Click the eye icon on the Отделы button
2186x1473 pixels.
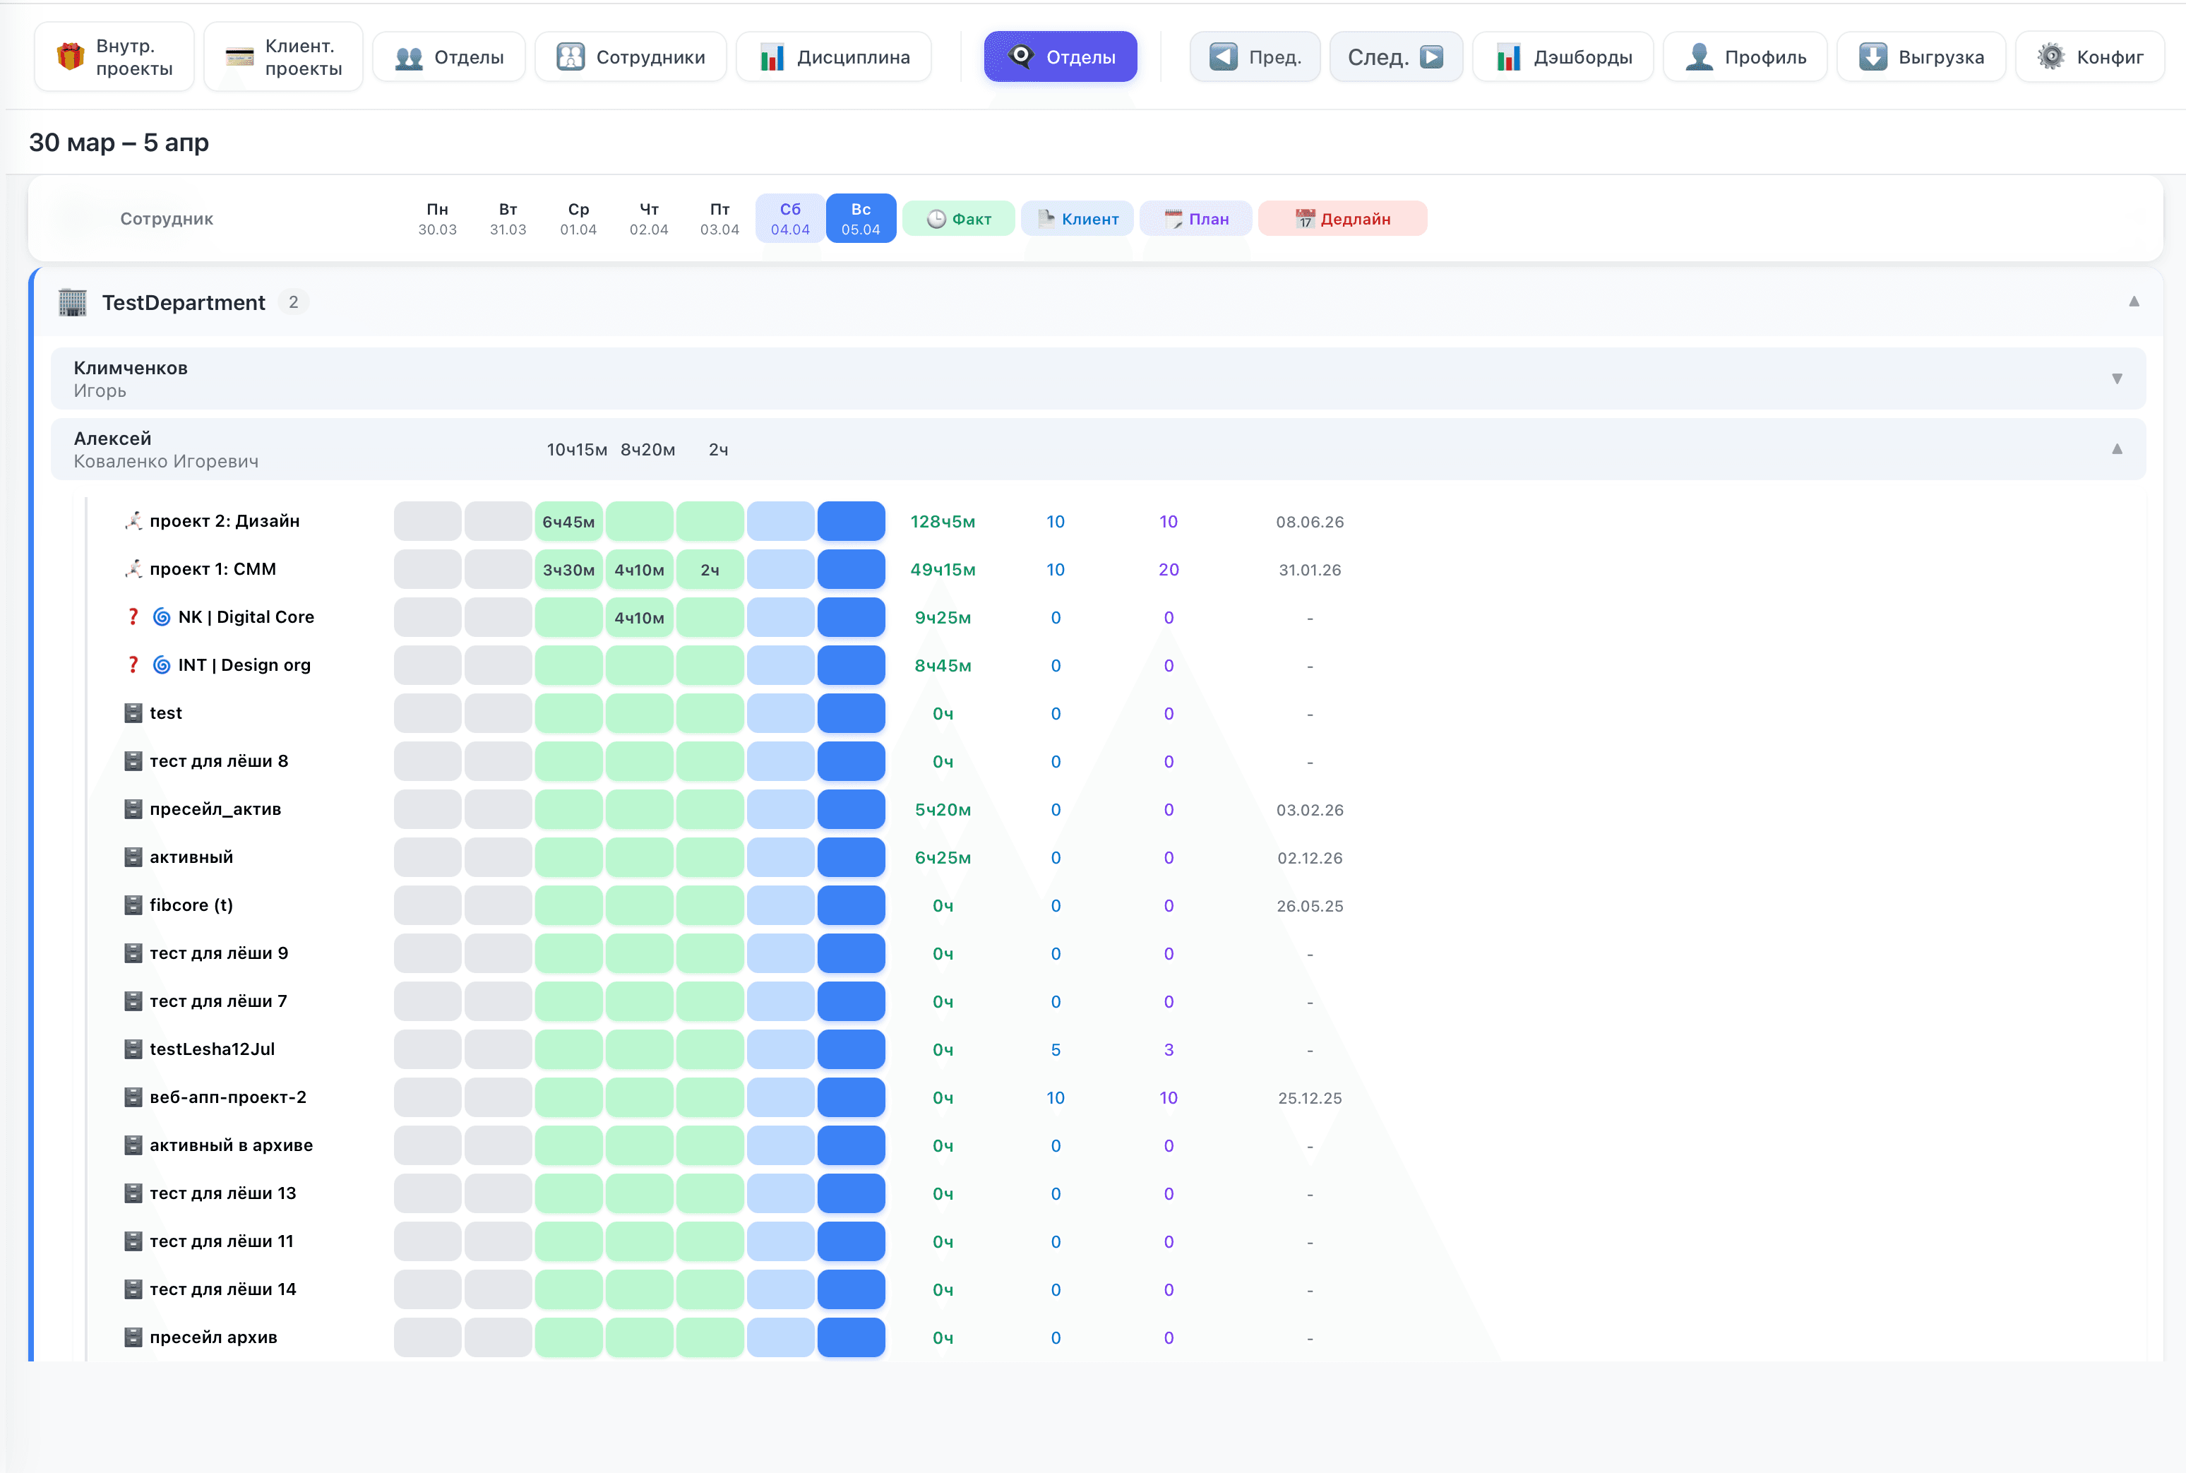pos(1021,56)
